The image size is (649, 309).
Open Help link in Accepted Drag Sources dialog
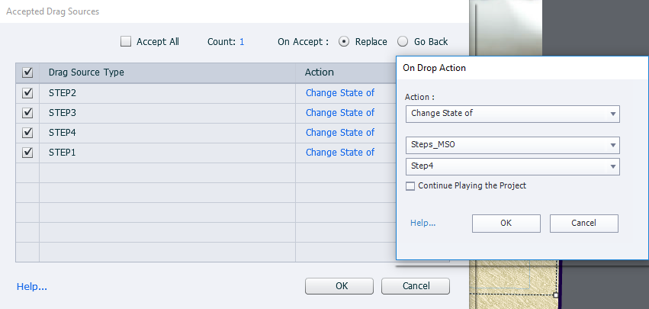32,287
